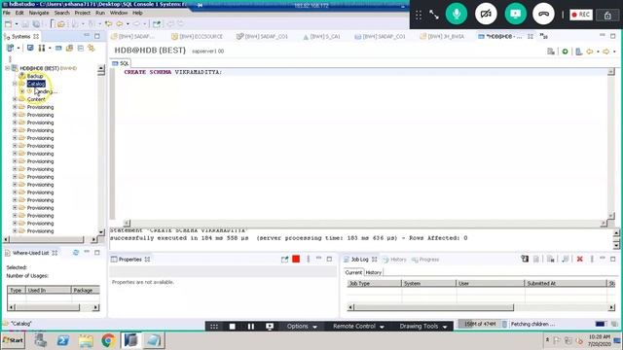The image size is (623, 350).
Task: Click the red X icon in Job Log toolbar
Action: click(x=580, y=259)
